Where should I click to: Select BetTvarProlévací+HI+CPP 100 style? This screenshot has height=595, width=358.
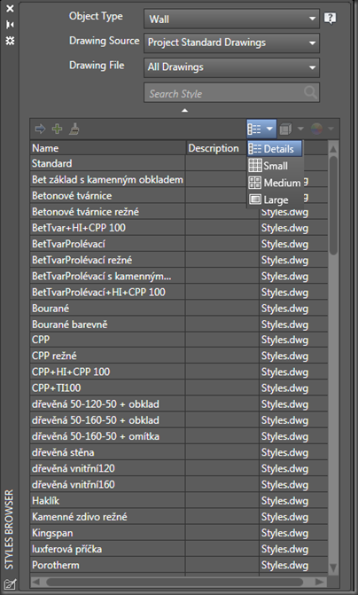108,293
